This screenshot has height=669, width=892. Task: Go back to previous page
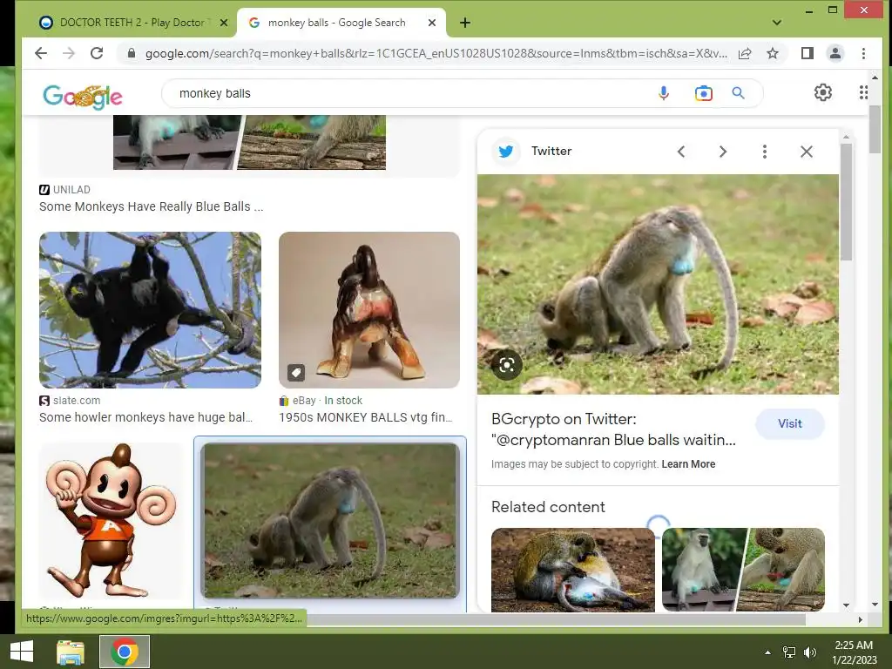pyautogui.click(x=41, y=53)
